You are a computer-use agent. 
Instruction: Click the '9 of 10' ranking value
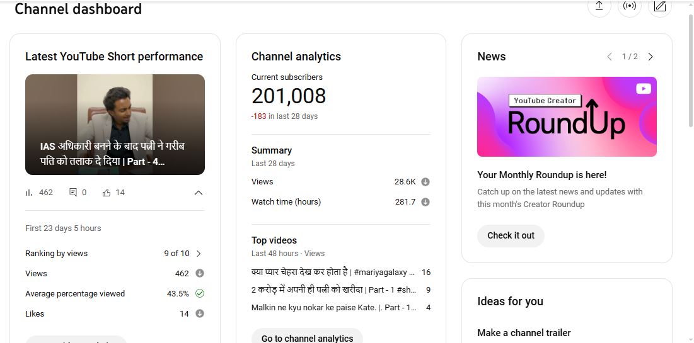click(x=176, y=253)
